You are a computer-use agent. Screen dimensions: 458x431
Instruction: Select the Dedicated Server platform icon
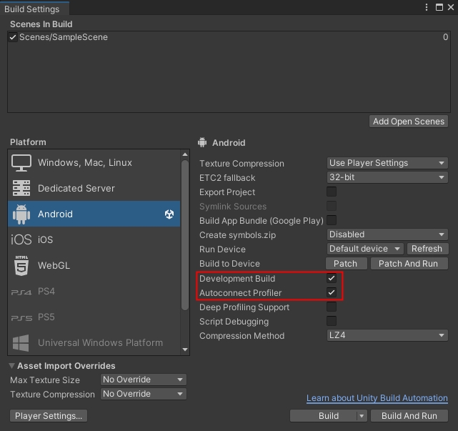point(21,189)
